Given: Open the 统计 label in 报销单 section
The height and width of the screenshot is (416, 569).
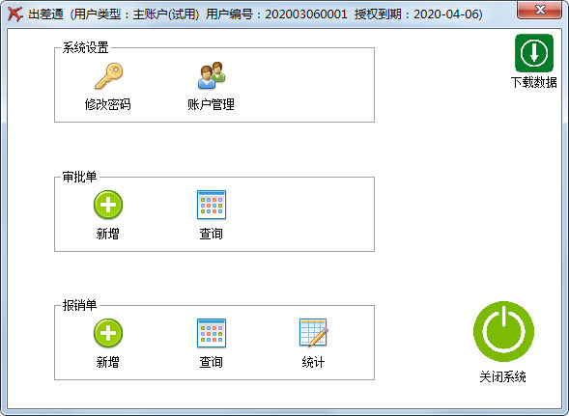Looking at the screenshot, I should tap(313, 362).
